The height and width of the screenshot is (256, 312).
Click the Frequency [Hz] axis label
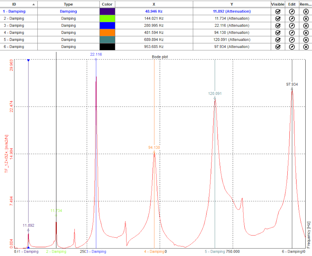tap(309, 235)
